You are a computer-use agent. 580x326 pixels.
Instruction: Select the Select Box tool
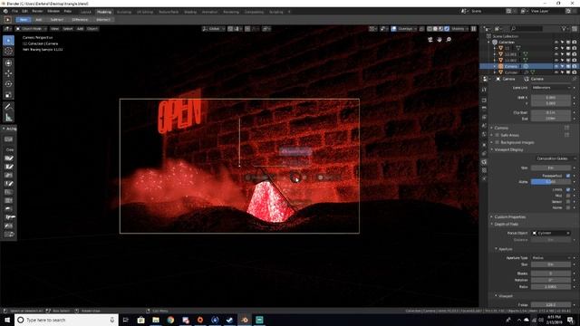click(8, 40)
